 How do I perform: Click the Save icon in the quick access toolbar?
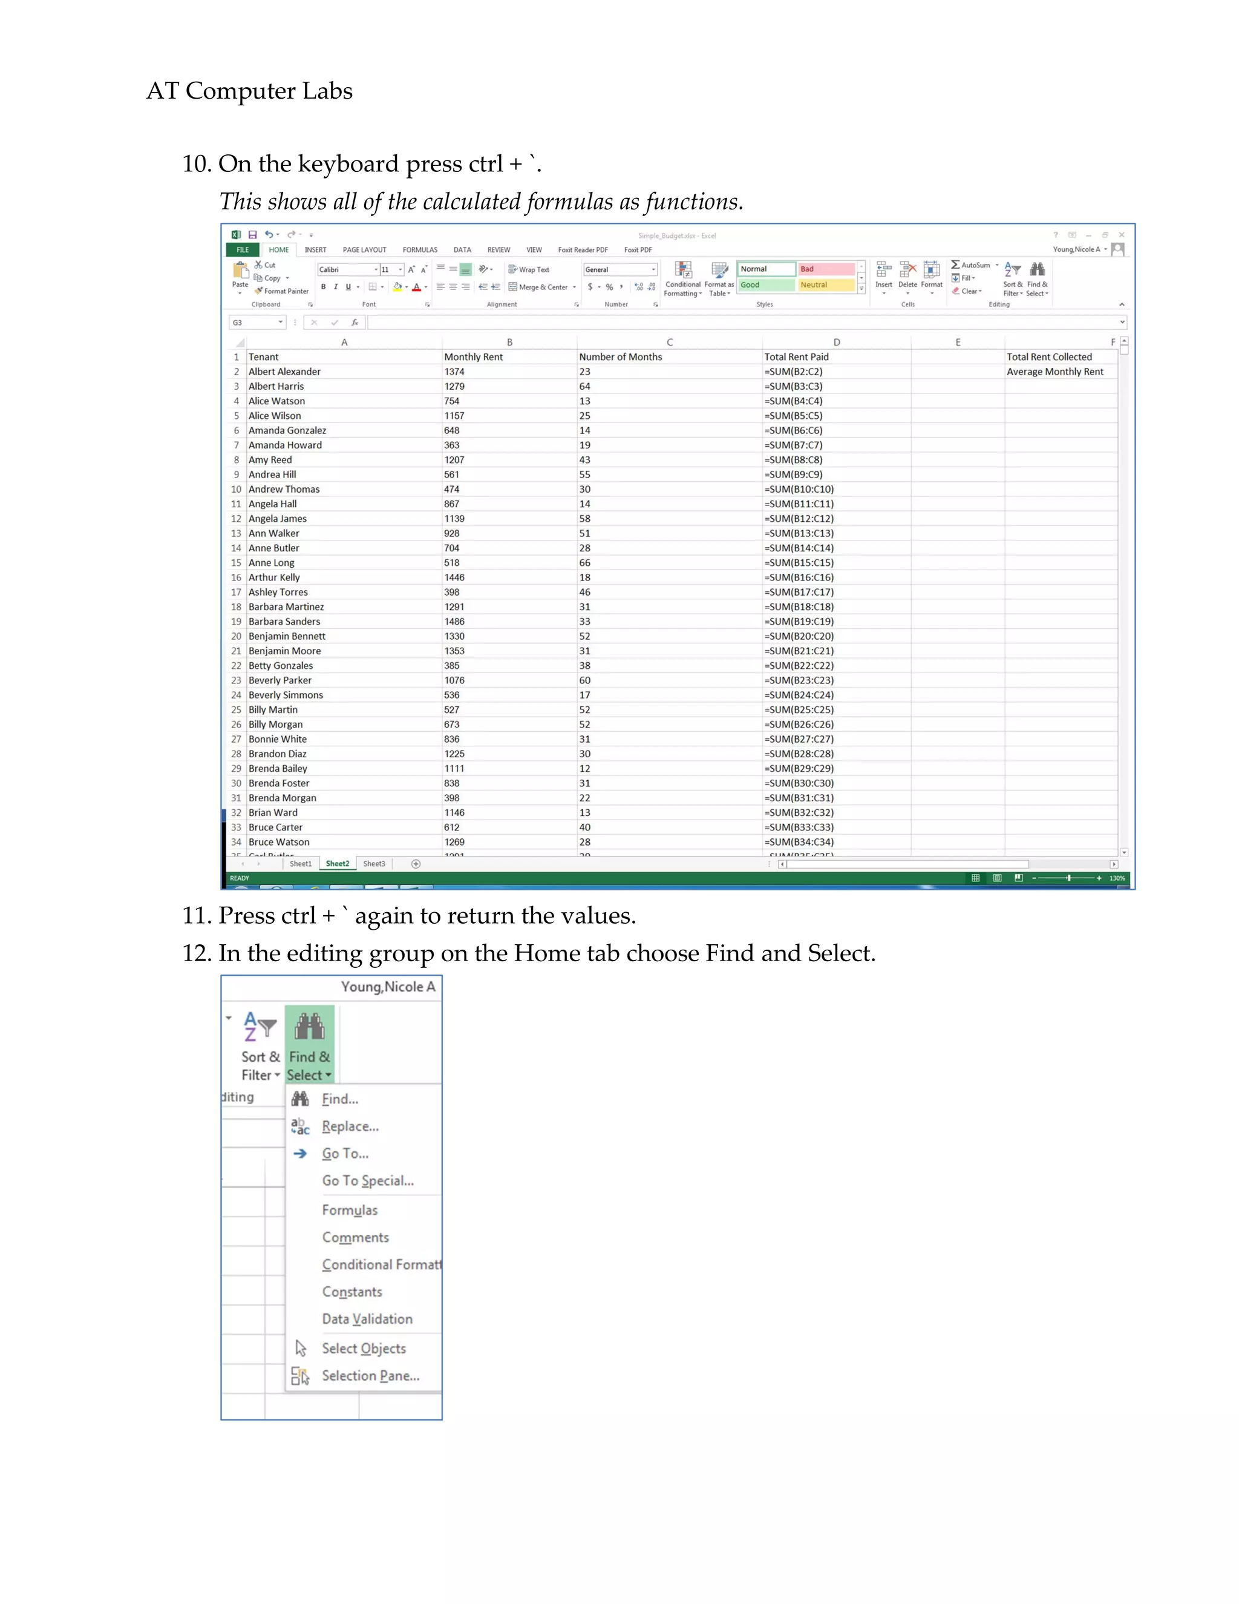coord(252,235)
